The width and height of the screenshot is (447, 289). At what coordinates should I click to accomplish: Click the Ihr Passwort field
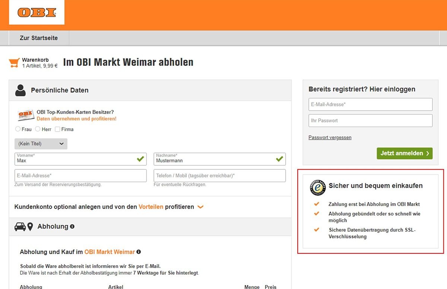pos(370,121)
